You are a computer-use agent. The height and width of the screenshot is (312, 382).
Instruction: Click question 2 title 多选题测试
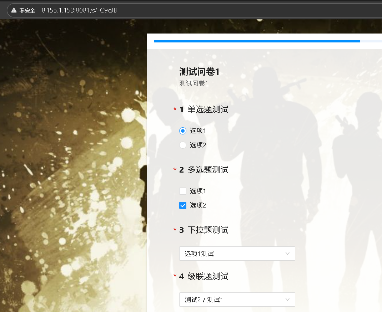pyautogui.click(x=208, y=170)
